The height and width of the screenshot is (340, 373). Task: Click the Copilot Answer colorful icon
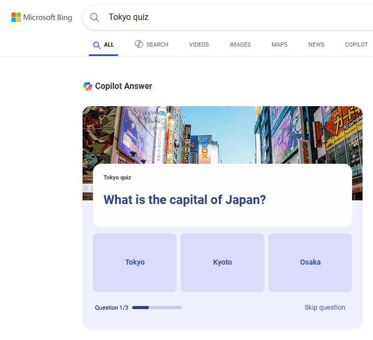(88, 86)
